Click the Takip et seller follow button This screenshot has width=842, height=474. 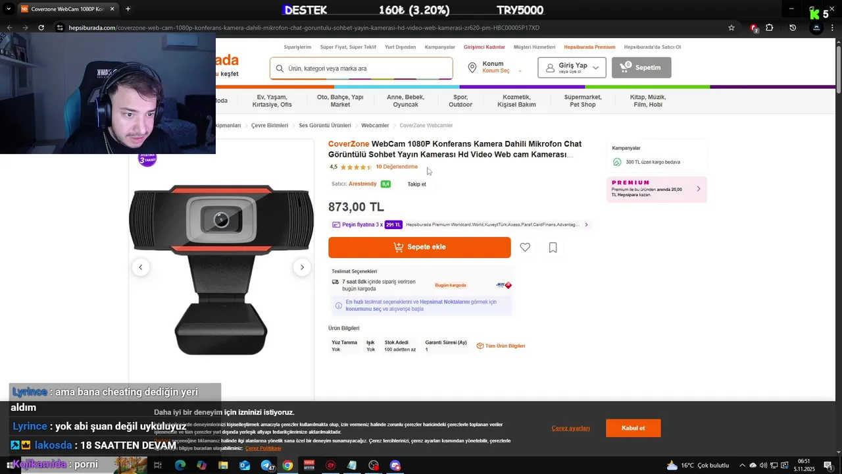(416, 184)
